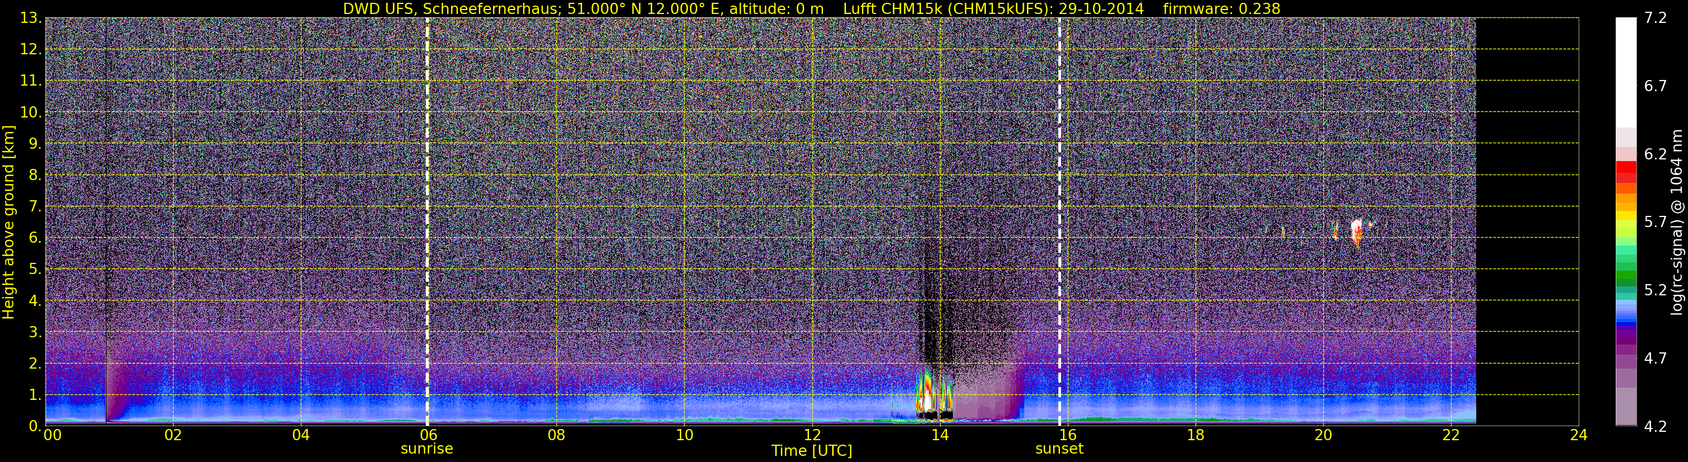Click colorbar tick value 5.2
The image size is (1688, 462).
pyautogui.click(x=1656, y=290)
